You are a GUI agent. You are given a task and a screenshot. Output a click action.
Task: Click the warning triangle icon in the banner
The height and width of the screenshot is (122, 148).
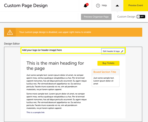click(10, 32)
